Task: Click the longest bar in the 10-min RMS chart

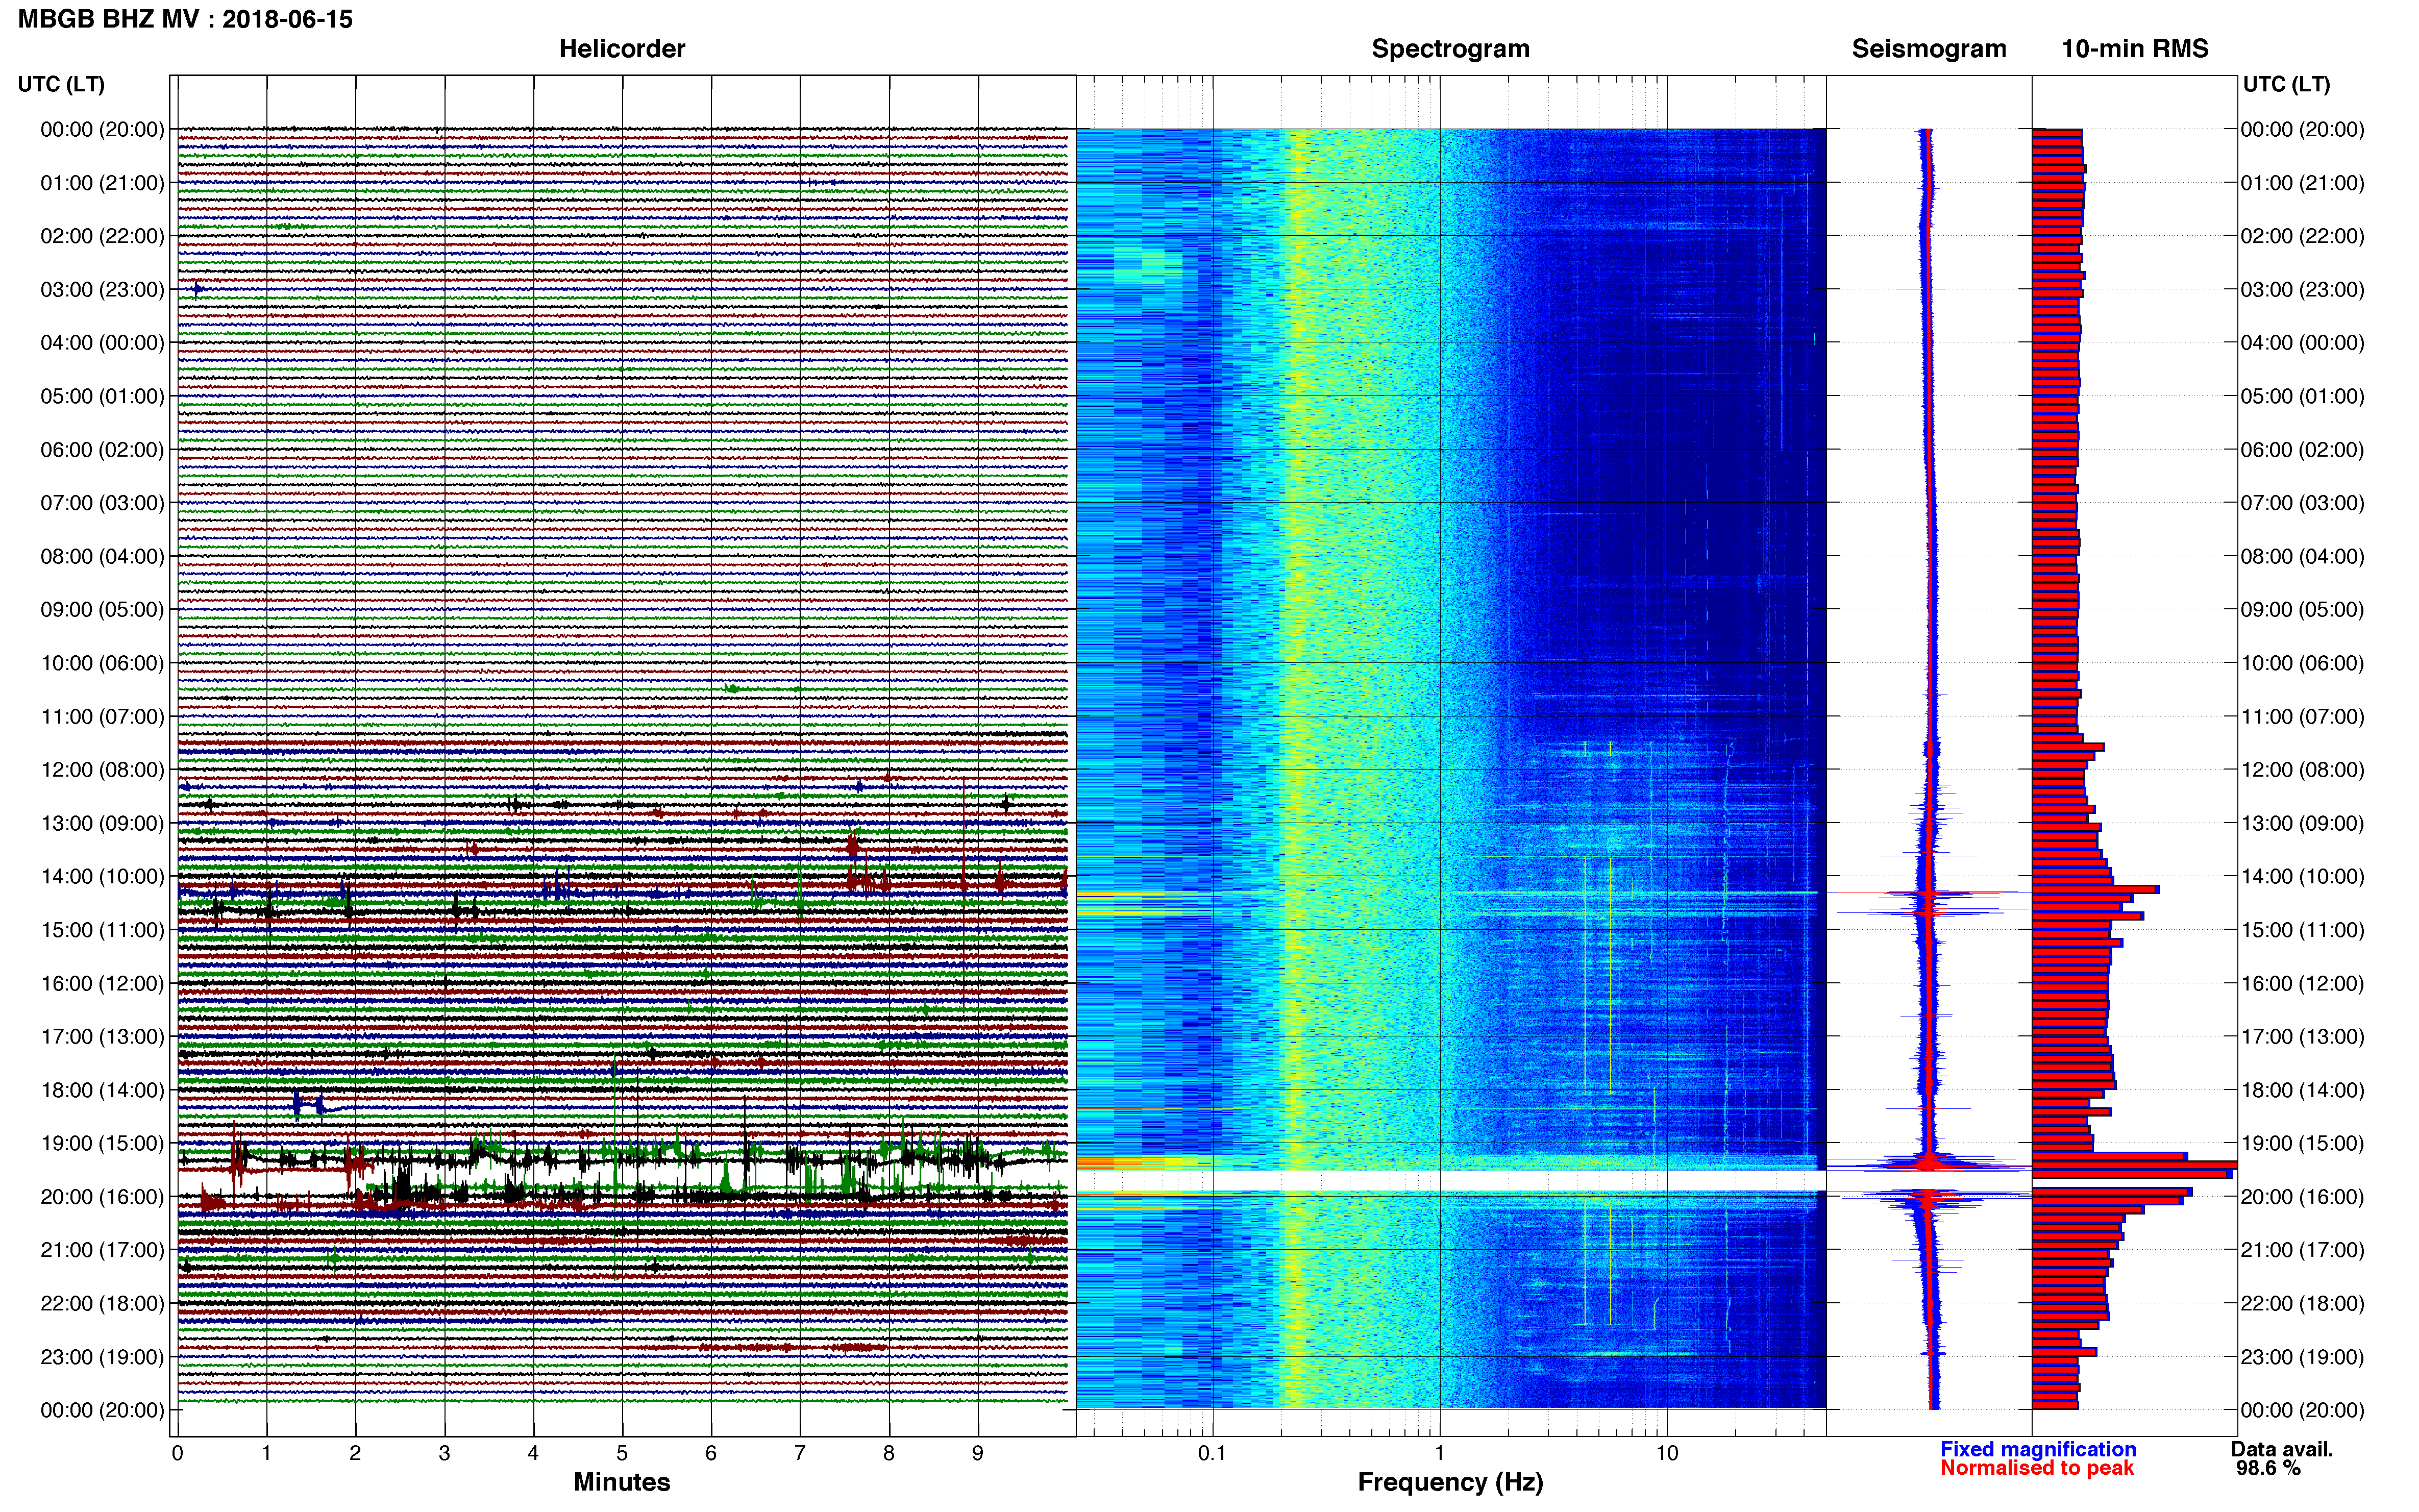Action: (x=2134, y=1165)
